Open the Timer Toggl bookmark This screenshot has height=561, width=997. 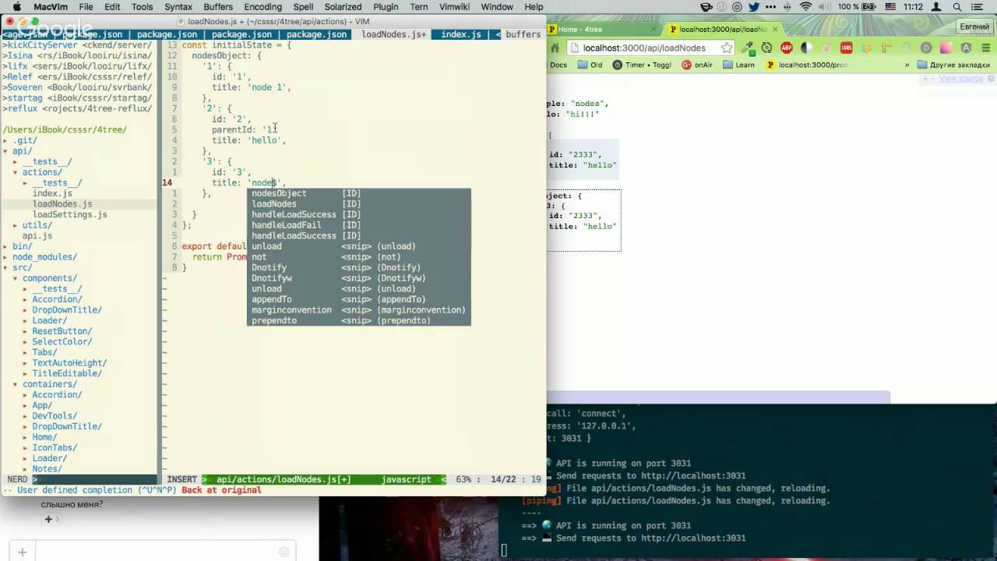point(642,65)
